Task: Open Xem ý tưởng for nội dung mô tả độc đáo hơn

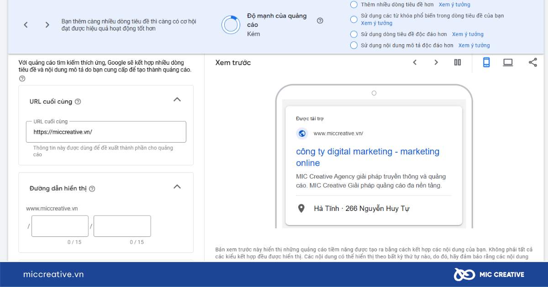Action: [x=474, y=45]
